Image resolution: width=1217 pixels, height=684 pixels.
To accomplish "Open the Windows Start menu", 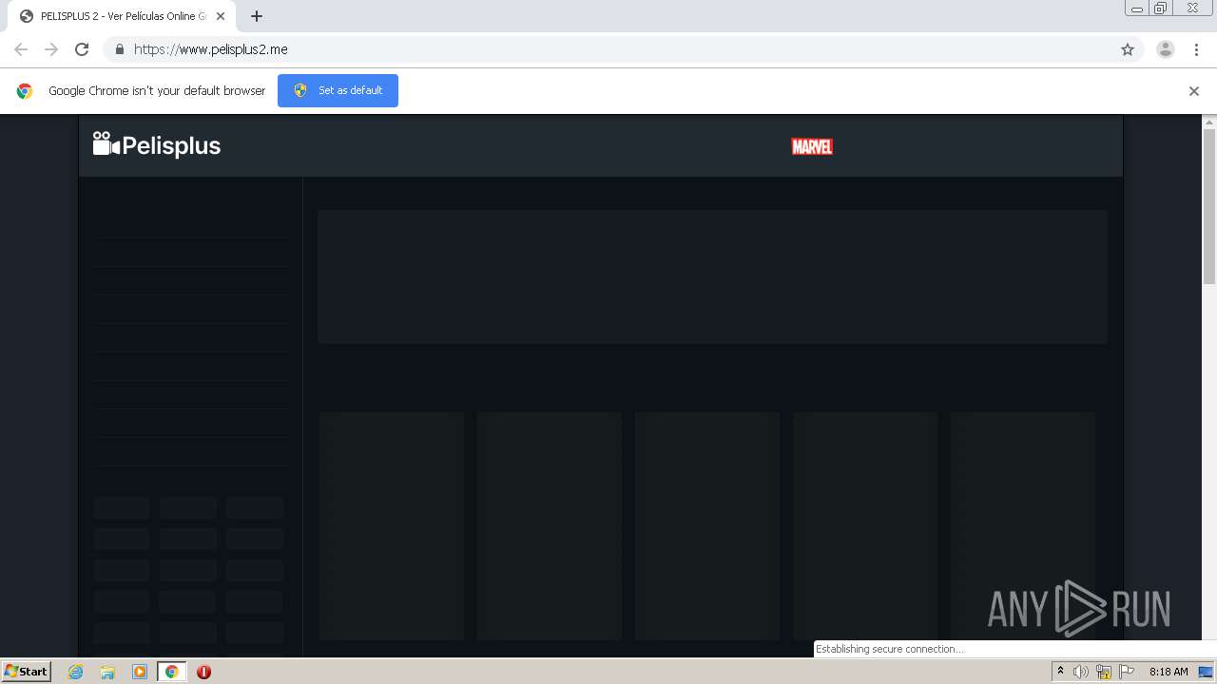I will coord(27,672).
